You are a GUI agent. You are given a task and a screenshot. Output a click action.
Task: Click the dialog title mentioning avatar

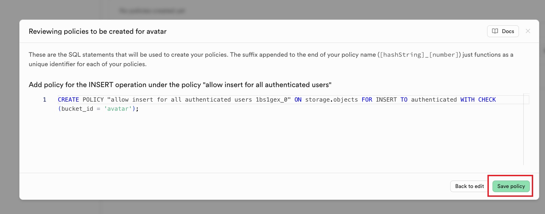(97, 31)
